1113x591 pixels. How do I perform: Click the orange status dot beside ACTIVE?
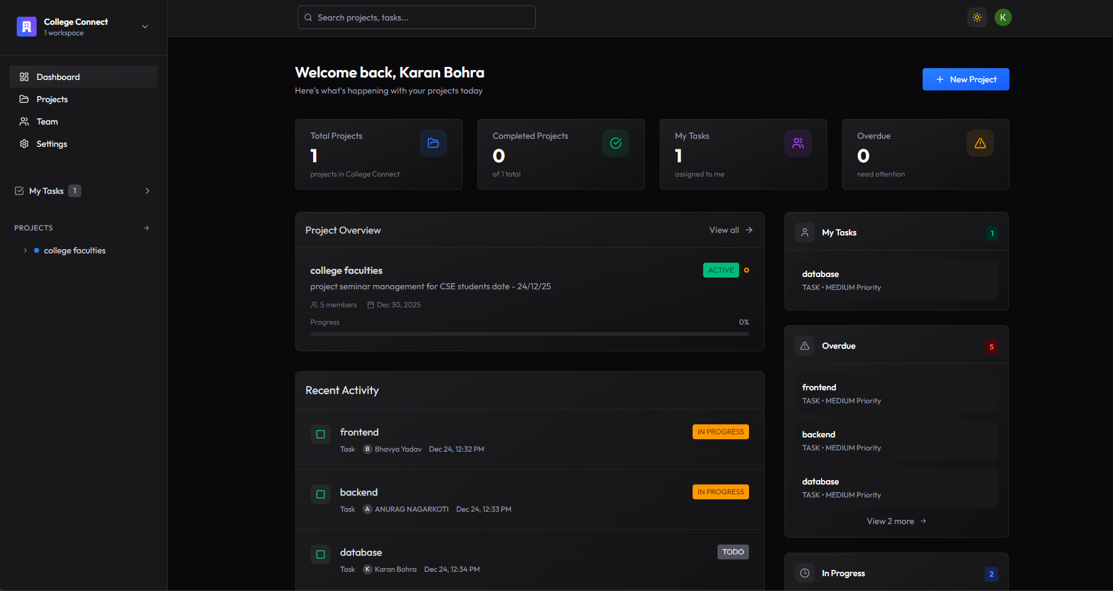747,270
